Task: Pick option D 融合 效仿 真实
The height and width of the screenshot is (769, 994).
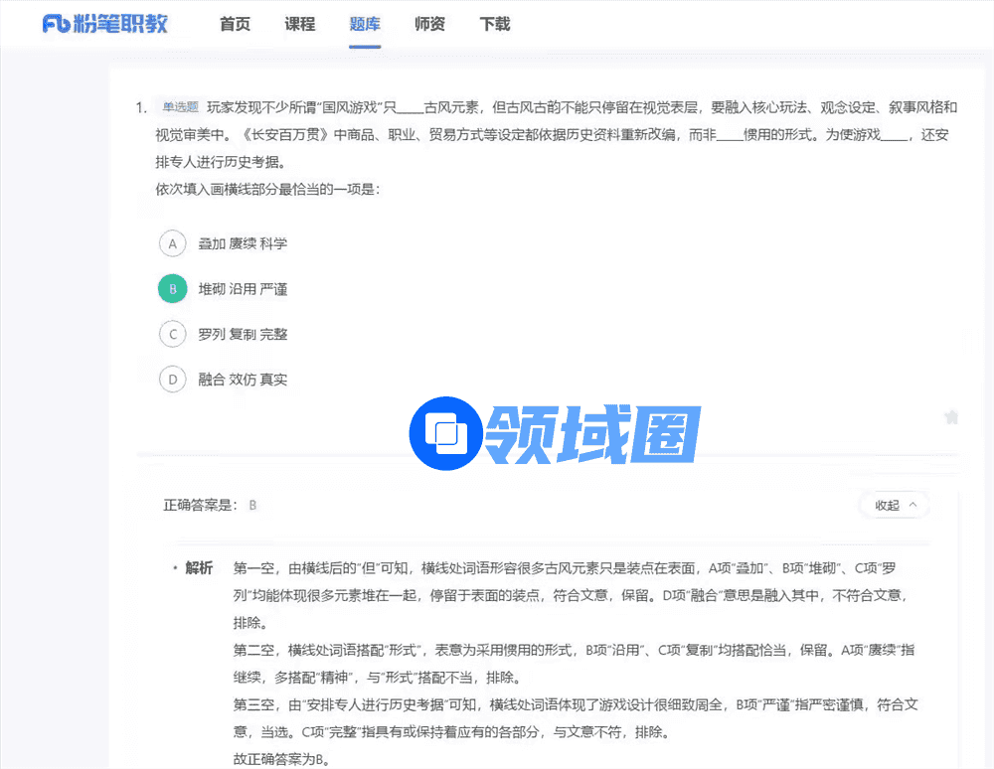Action: click(x=173, y=380)
